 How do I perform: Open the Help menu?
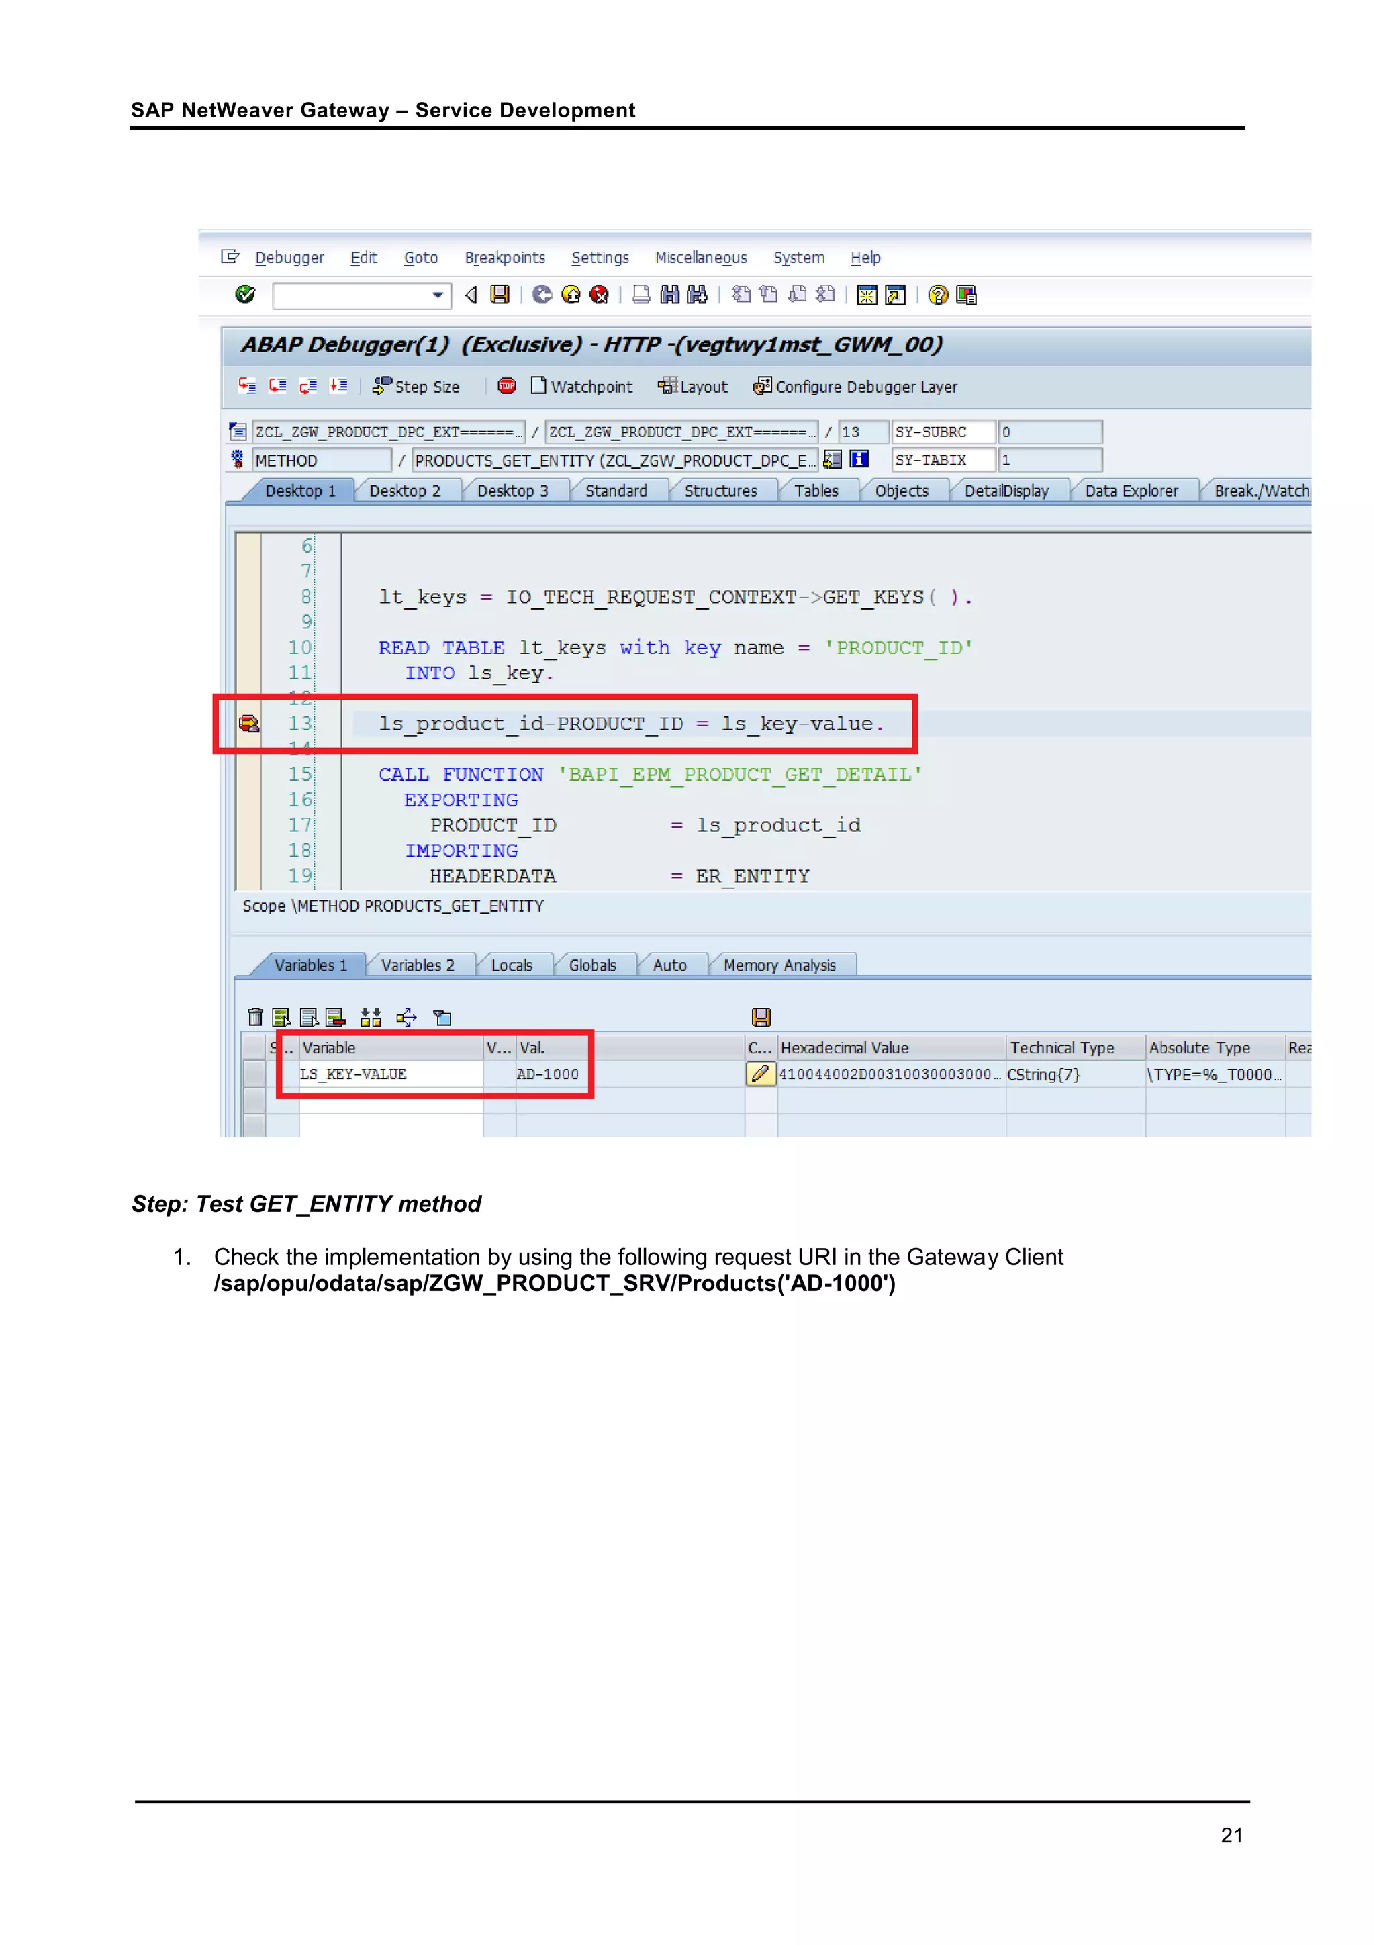click(x=866, y=258)
